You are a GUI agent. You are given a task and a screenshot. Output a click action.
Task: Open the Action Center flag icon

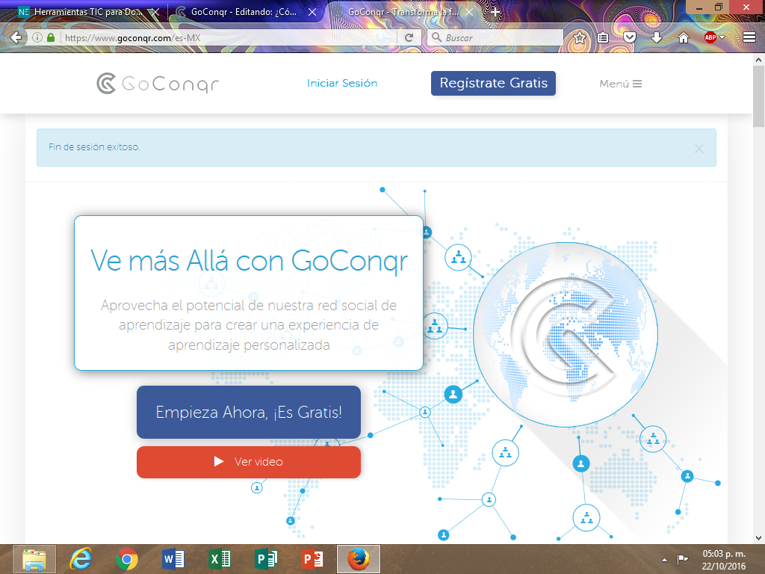[682, 559]
